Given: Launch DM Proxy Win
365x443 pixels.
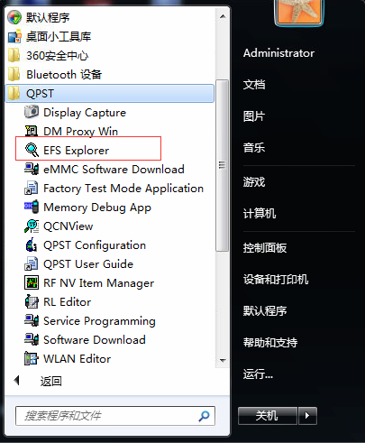Looking at the screenshot, I should pyautogui.click(x=80, y=132).
